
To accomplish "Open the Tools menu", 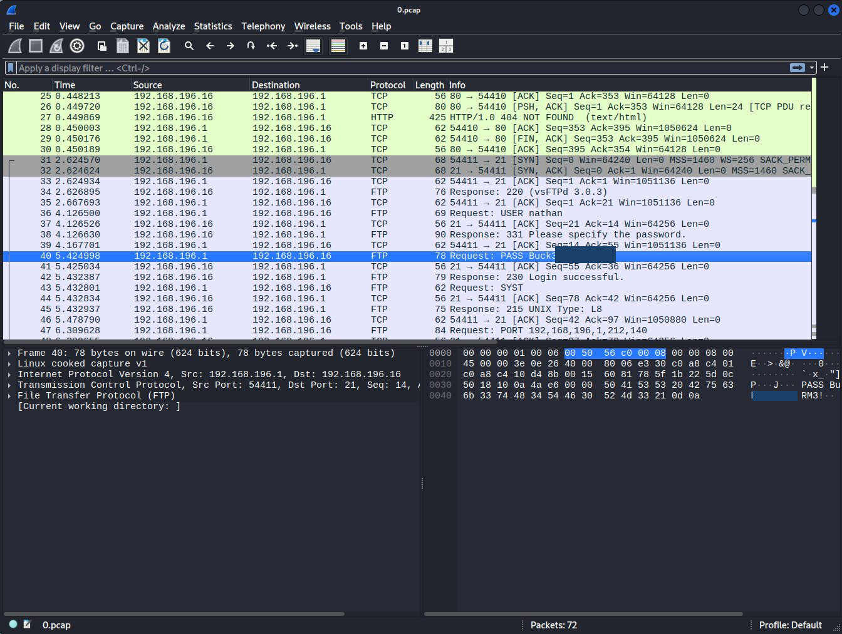I will (x=351, y=26).
